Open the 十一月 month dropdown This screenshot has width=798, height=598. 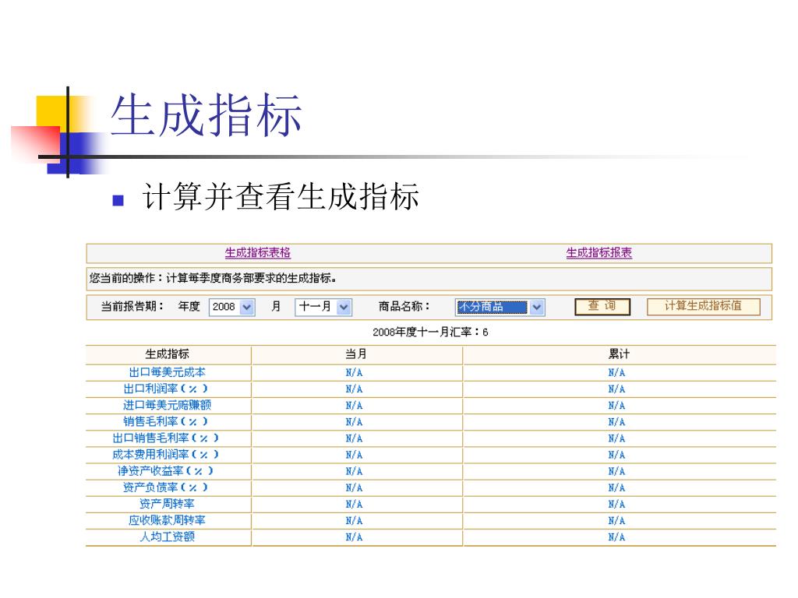pyautogui.click(x=323, y=307)
